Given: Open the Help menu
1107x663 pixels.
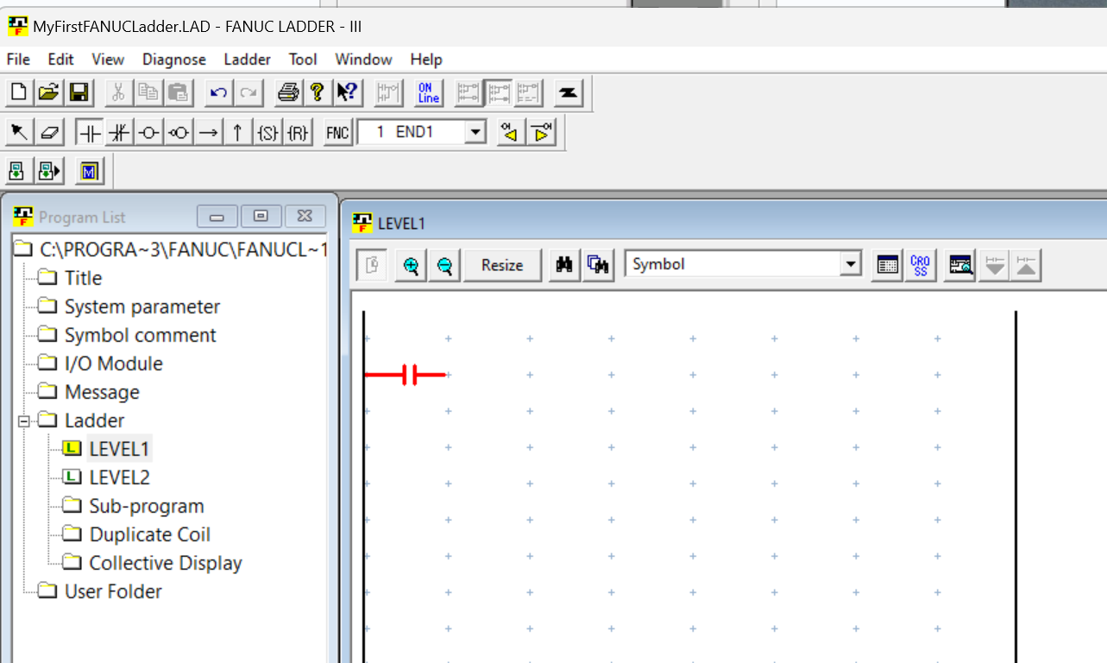Looking at the screenshot, I should (426, 60).
